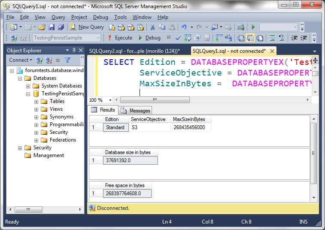Click the Undo arrow icon

point(184,27)
